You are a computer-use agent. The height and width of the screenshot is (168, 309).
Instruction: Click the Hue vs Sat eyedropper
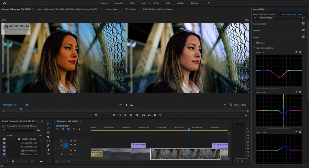click(x=296, y=53)
